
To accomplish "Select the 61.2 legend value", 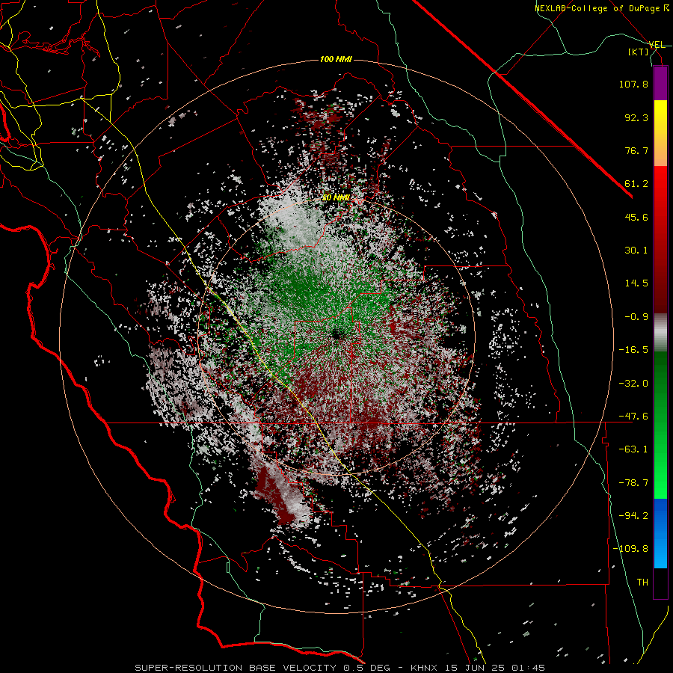I will [x=636, y=184].
